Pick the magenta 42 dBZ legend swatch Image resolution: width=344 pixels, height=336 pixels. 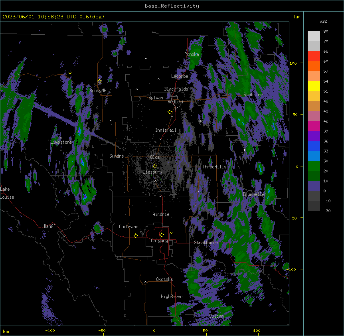tap(314, 126)
